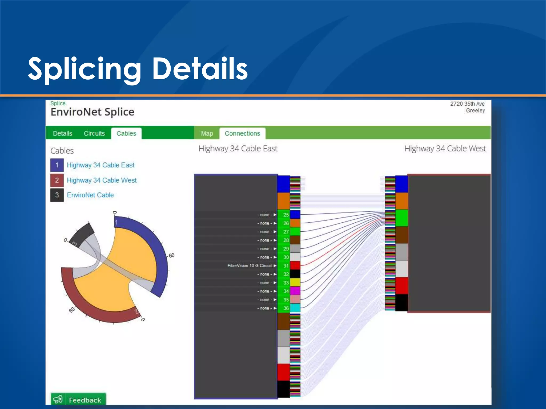The image size is (546, 409).
Task: Click the arrow beside FiberVision 10 G Circuit
Action: [x=275, y=266]
